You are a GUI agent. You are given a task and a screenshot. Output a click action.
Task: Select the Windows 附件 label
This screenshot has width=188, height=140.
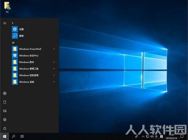(x=26, y=62)
